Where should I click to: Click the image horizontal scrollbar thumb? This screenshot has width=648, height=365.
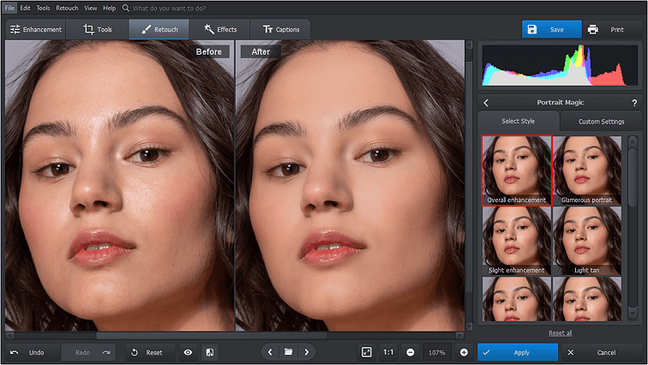coord(212,336)
